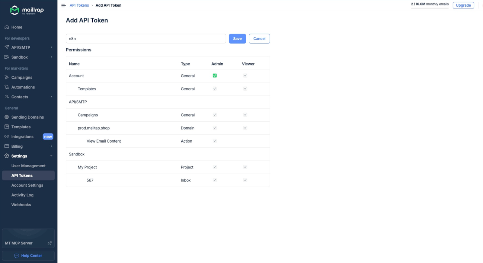483x263 pixels.
Task: Expand the Sandbox sidebar submenu
Action: click(51, 57)
